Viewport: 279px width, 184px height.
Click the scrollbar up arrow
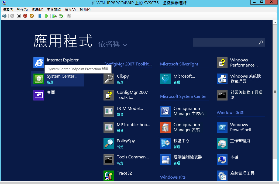[x=275, y=22]
